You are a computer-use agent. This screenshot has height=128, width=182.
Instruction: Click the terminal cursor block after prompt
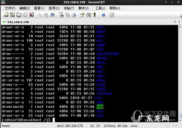[54, 120]
